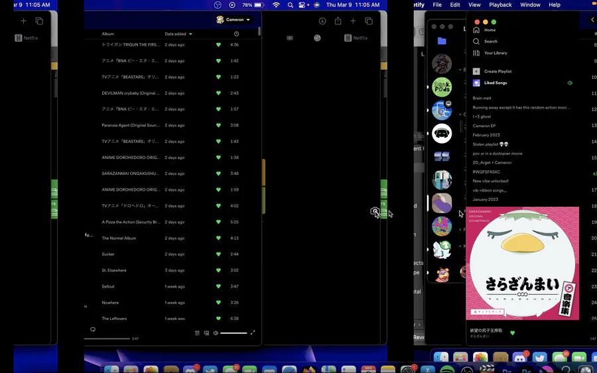Open Netflix favorite in the center Safari window
This screenshot has width=597, height=373.
(356, 38)
